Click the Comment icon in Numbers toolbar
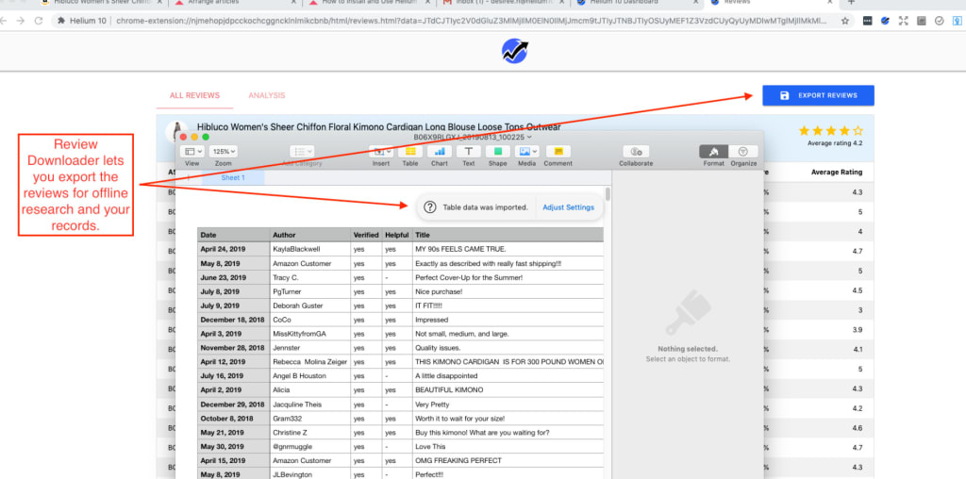This screenshot has width=966, height=479. [x=558, y=152]
